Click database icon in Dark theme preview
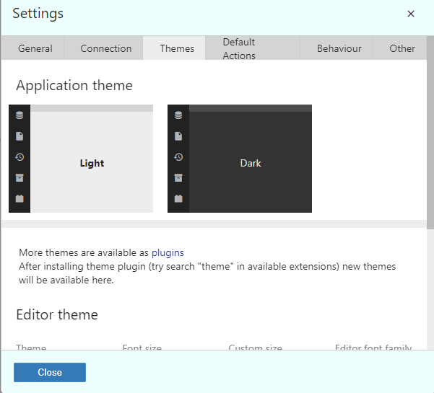 tap(178, 115)
